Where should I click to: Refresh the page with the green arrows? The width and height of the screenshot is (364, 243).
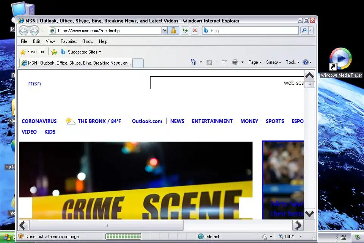185,30
